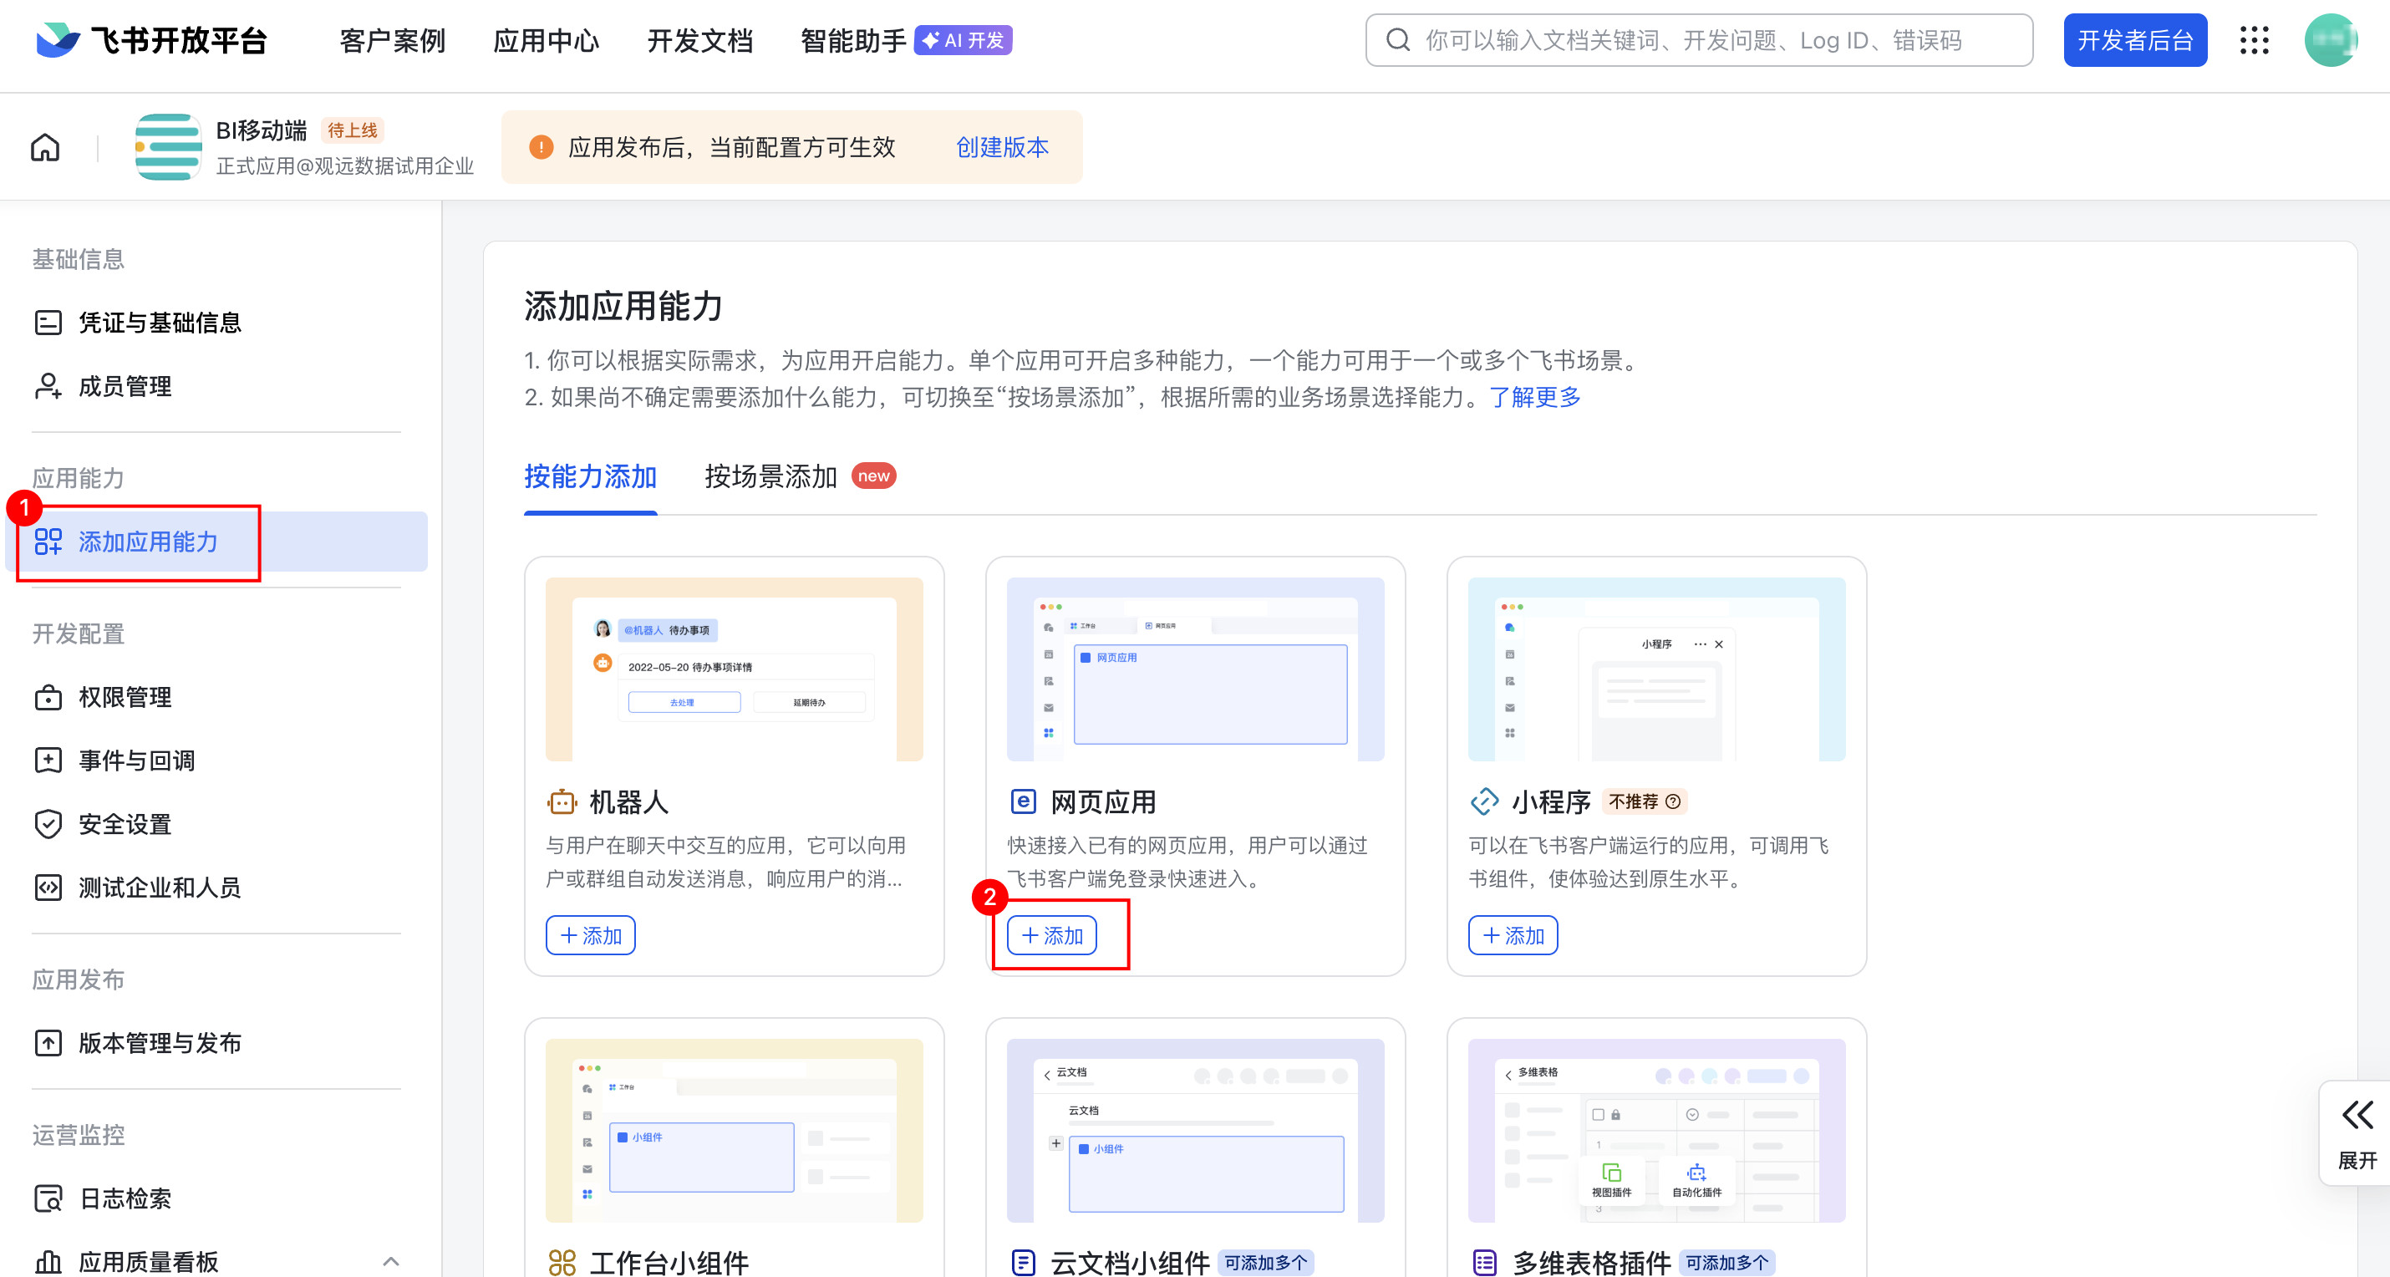Viewport: 2390px width, 1277px height.
Task: Click the search magnifier icon
Action: point(1398,41)
